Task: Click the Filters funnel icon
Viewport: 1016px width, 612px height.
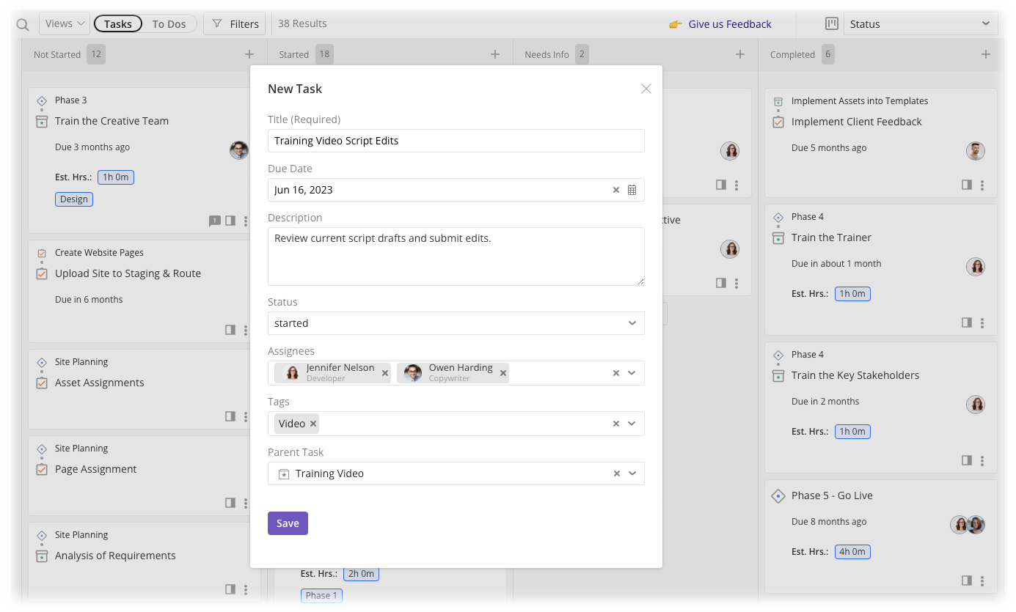Action: point(216,23)
